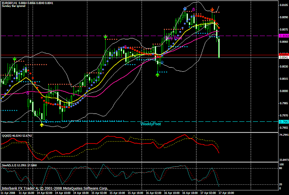Click the 'Daily Pivot' label on the chart

173,38
